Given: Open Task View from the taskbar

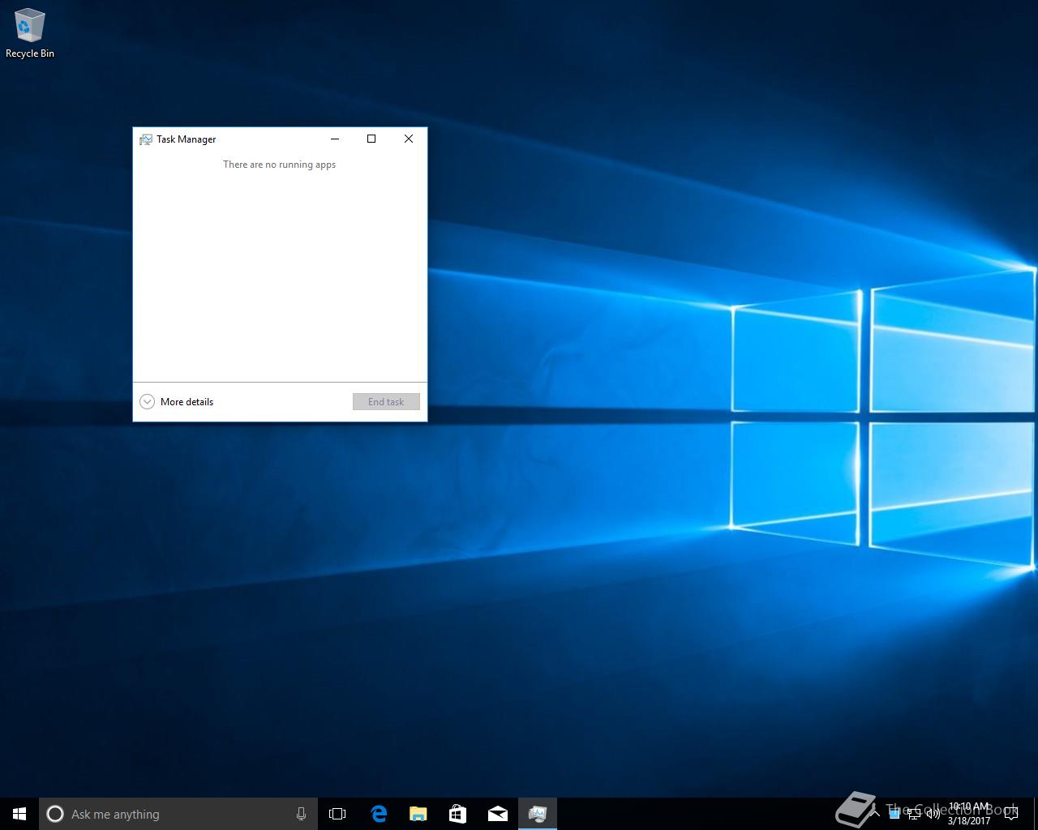Looking at the screenshot, I should point(337,814).
